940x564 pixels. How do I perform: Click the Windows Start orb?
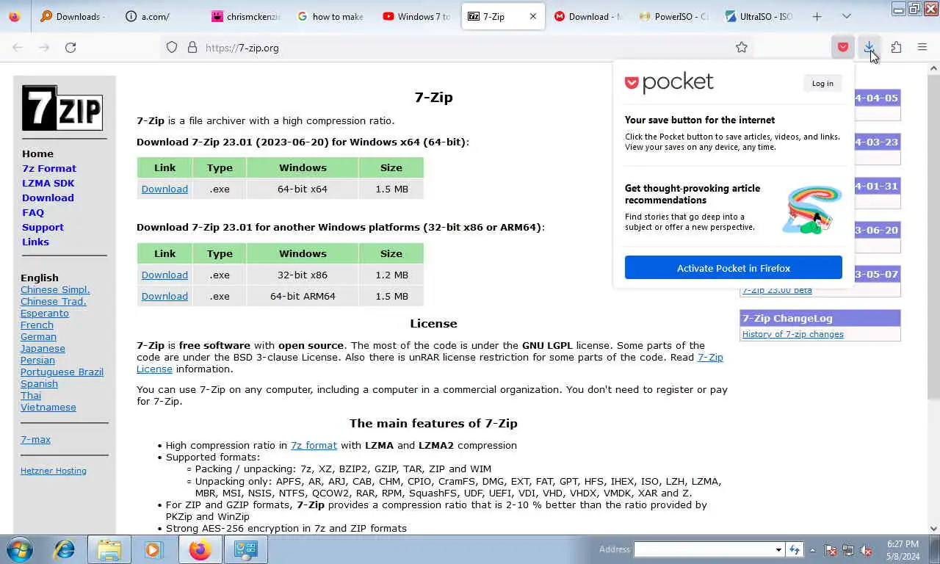pyautogui.click(x=20, y=549)
